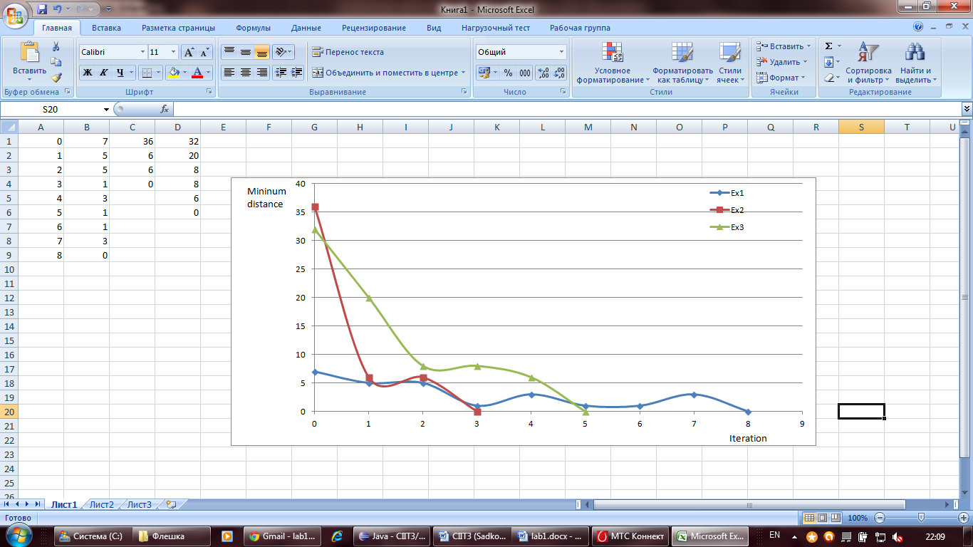The width and height of the screenshot is (973, 547).
Task: Open Google Chrome Gmail window from taskbar
Action: [x=283, y=536]
